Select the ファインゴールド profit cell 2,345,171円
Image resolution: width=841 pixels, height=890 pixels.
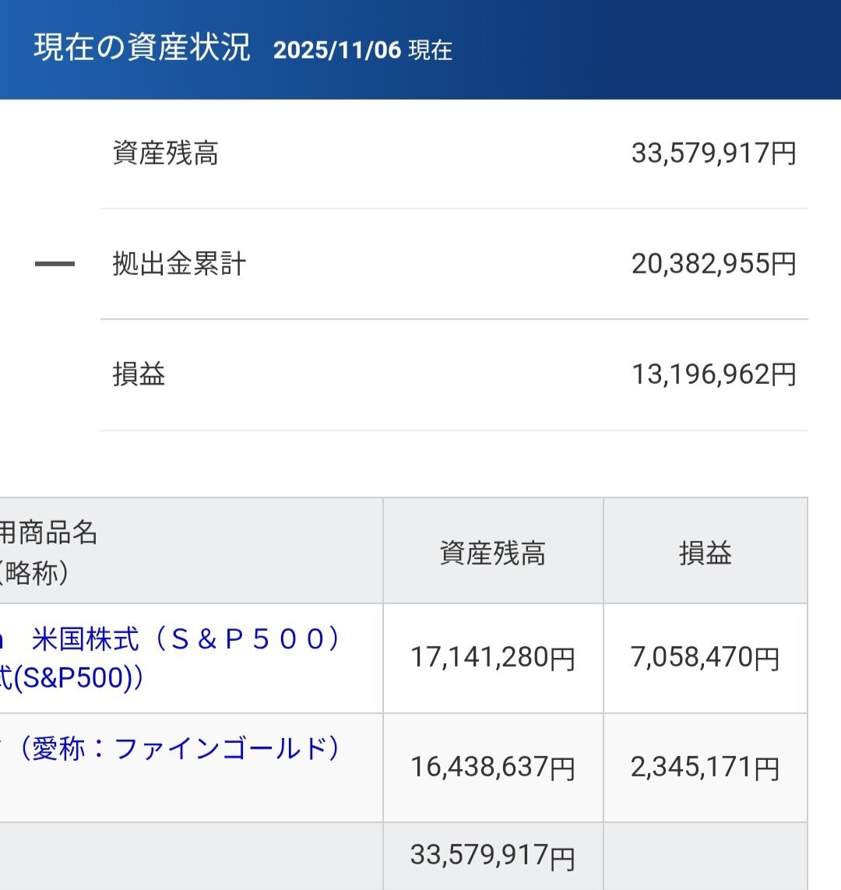point(705,768)
